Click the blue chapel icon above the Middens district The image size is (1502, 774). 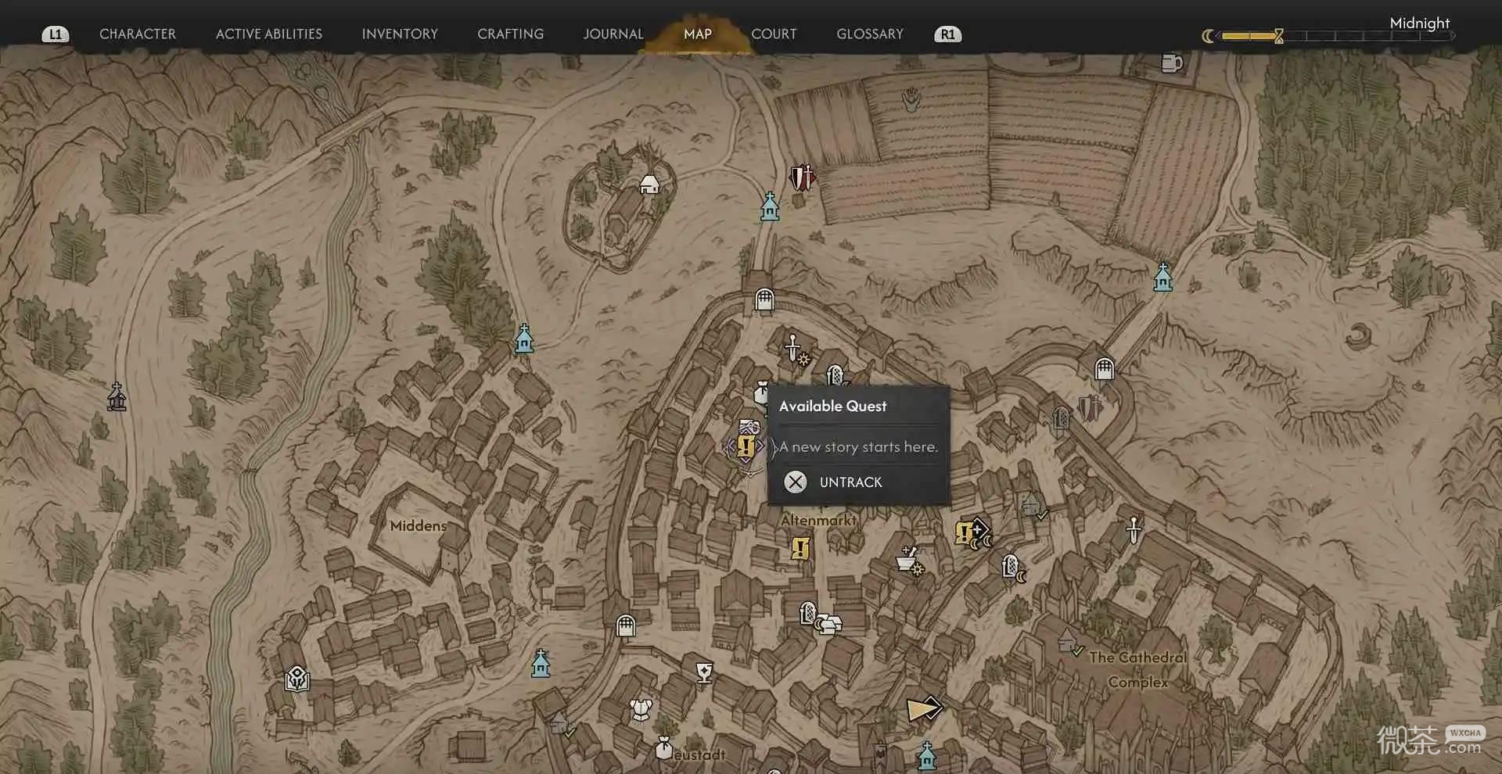(524, 339)
